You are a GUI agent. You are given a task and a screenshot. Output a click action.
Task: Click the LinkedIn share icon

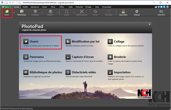point(164,7)
